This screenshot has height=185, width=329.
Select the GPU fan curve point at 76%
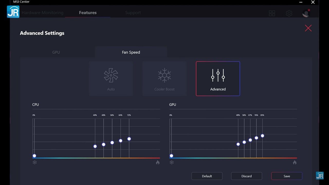(256, 138)
